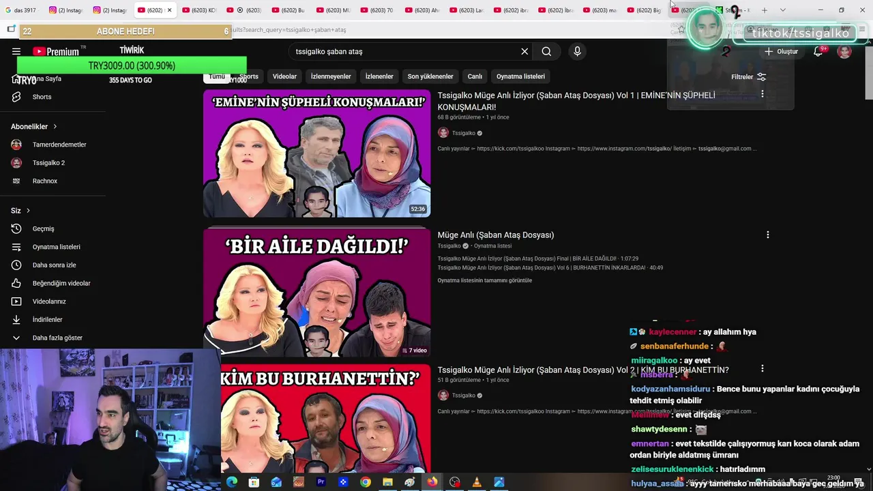Select the Oynatma listeleri filter chip

[x=520, y=76]
